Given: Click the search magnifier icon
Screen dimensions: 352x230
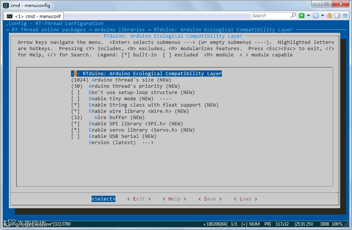Looking at the screenshot, I should tap(293, 15).
